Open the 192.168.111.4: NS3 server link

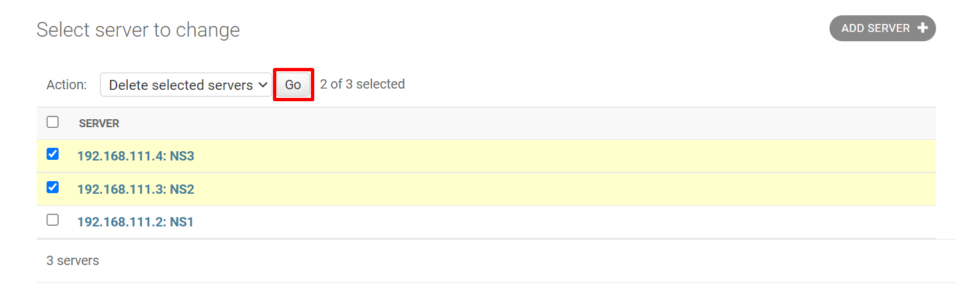coord(136,156)
